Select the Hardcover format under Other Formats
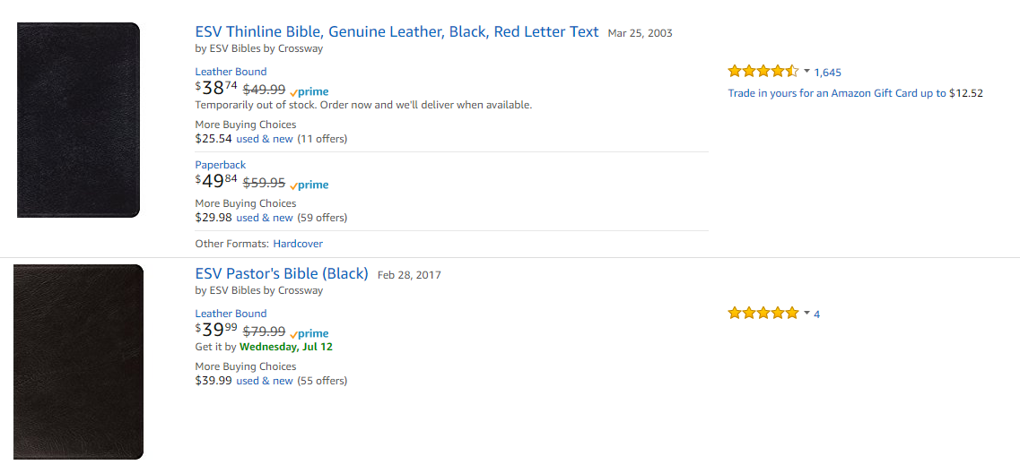 pos(298,244)
